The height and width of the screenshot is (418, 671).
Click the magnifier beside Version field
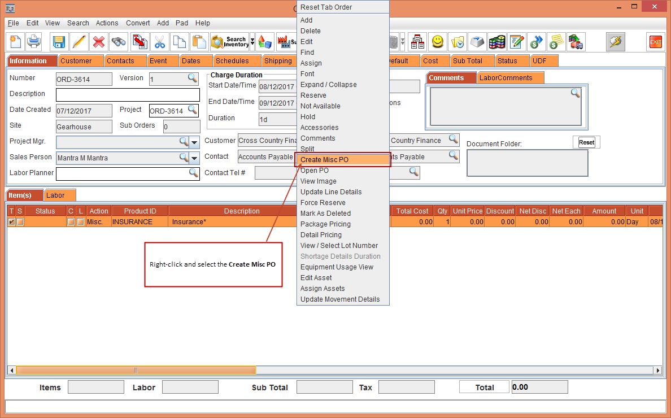pyautogui.click(x=193, y=78)
